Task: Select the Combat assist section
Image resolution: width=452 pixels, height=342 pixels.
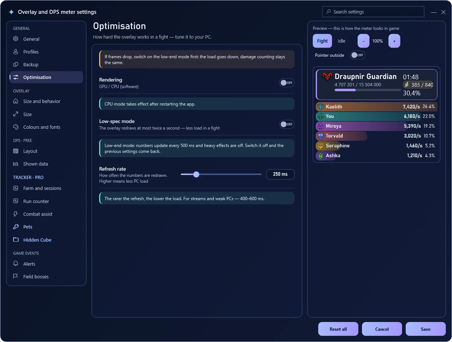Action: pos(46,214)
